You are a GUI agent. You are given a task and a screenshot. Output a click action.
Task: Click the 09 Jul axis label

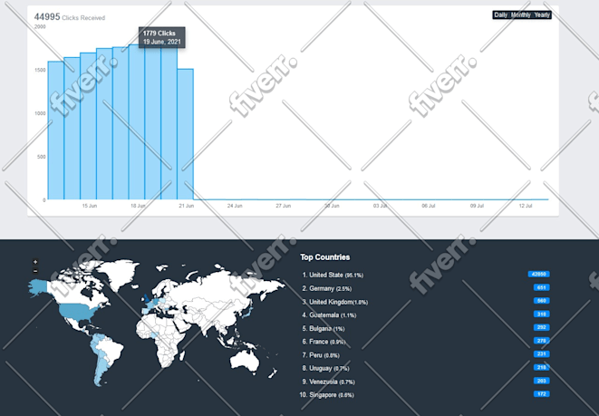(x=477, y=206)
